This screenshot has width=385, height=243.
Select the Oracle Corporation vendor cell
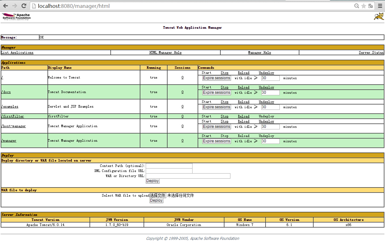184,225
